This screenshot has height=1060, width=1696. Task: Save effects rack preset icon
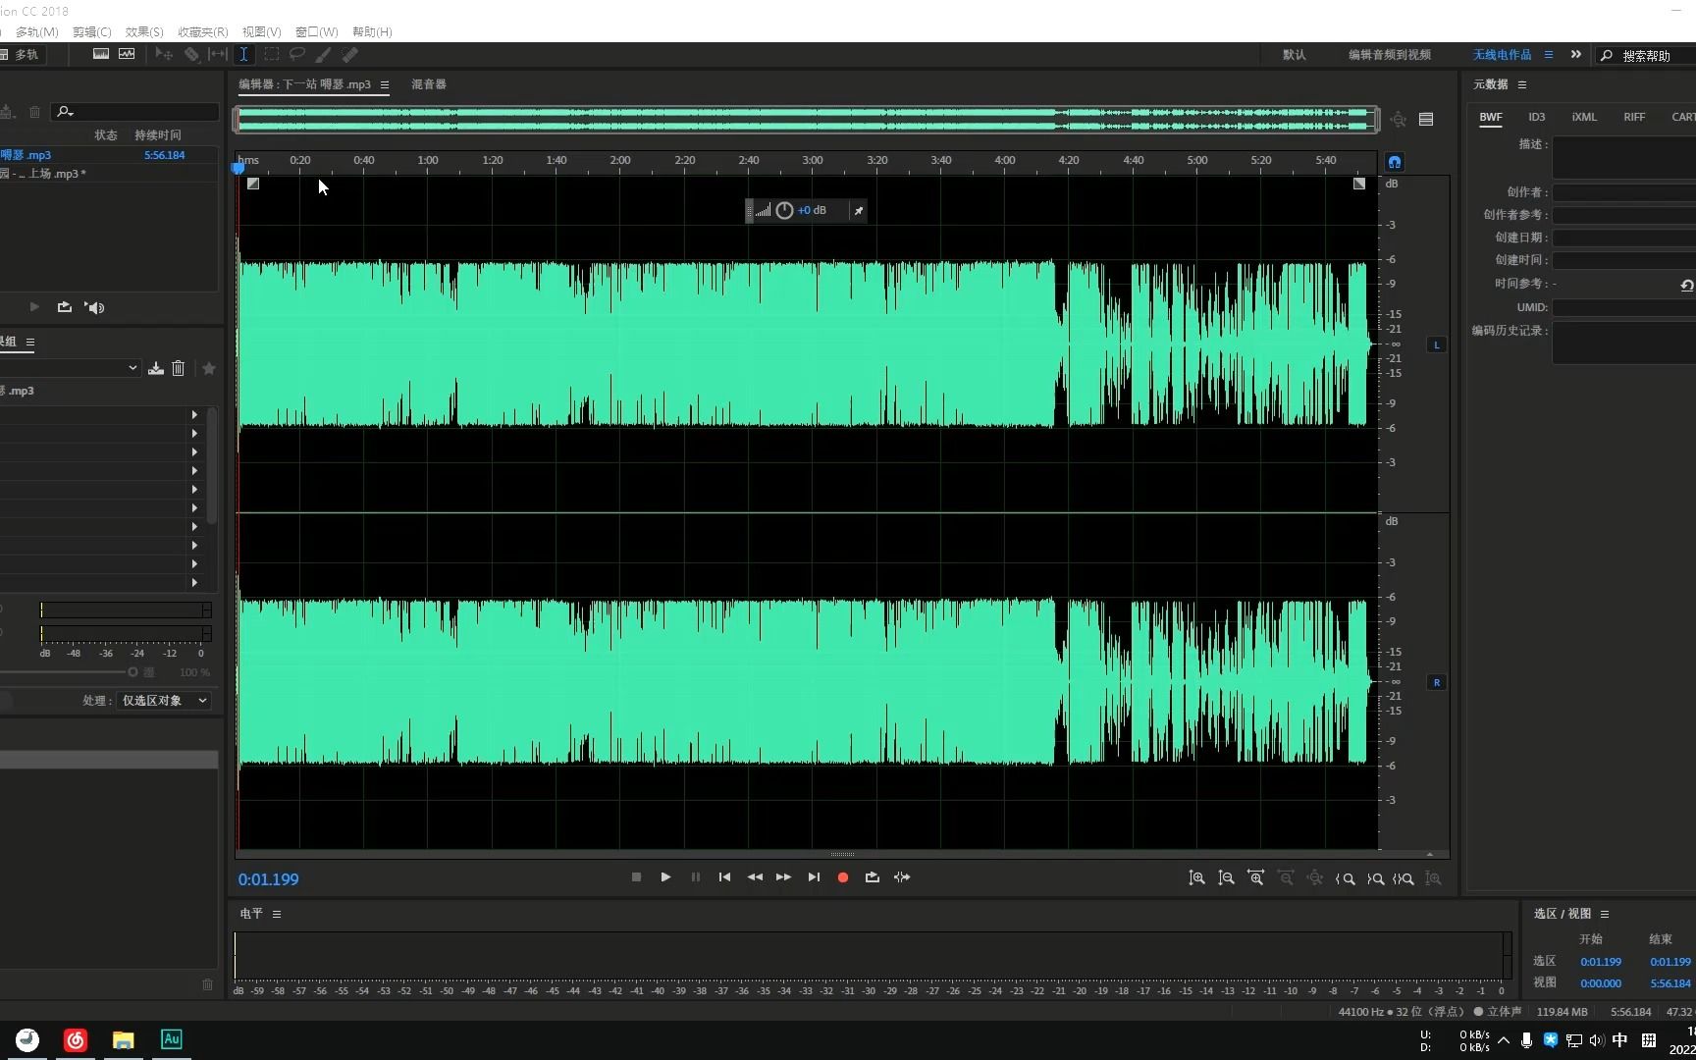[x=156, y=368]
